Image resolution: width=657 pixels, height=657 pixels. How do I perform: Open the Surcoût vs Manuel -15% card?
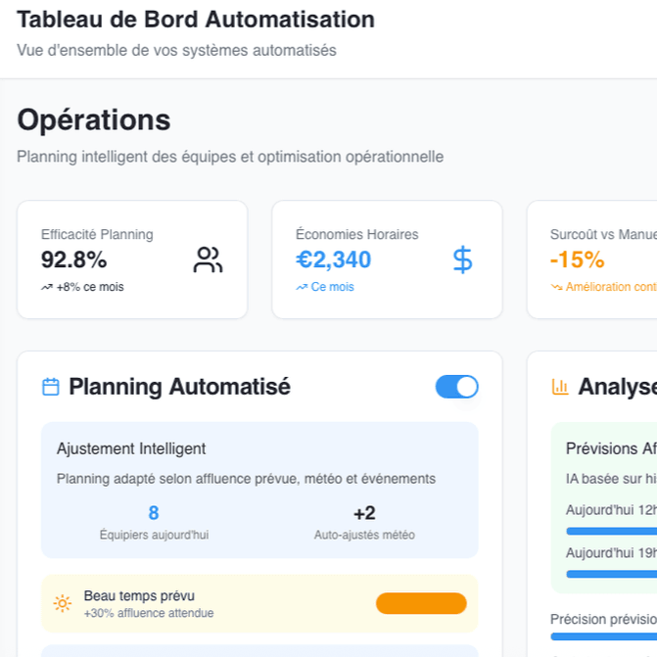coord(591,259)
